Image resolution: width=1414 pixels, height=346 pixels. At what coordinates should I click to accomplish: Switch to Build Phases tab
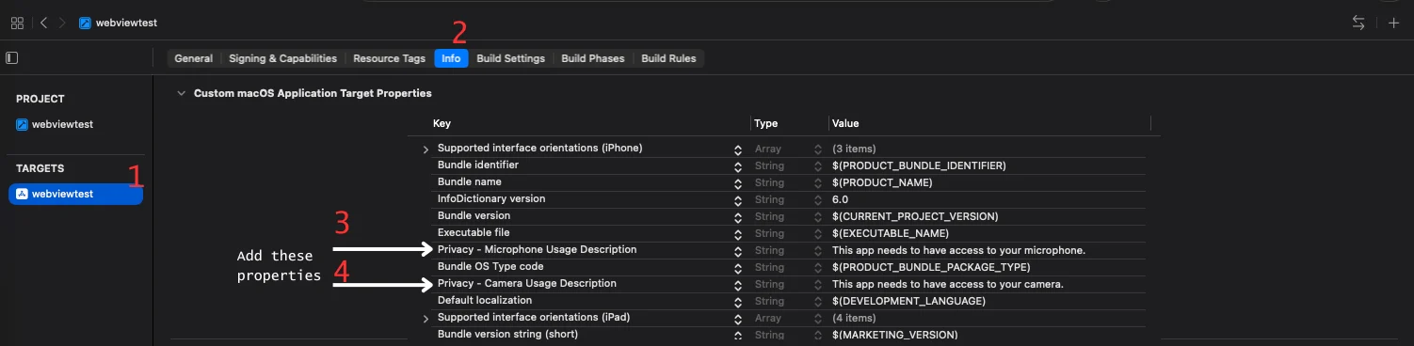click(x=593, y=58)
